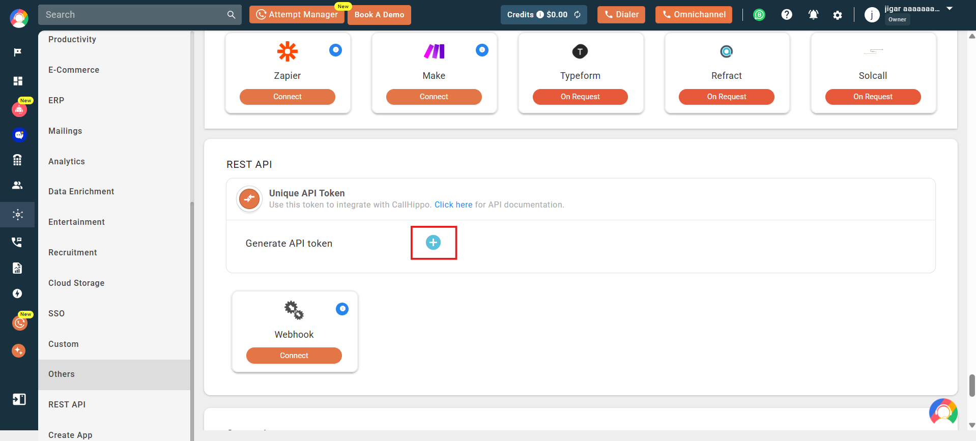Expand the user account dropdown arrow
976x441 pixels.
point(950,9)
